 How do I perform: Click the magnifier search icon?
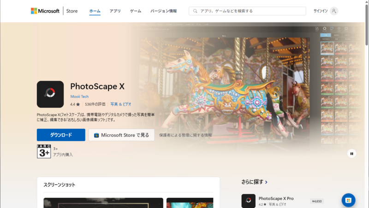point(195,11)
